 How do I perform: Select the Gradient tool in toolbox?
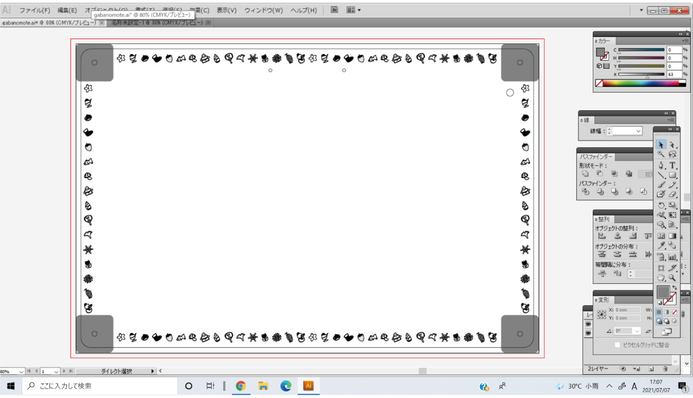point(672,236)
